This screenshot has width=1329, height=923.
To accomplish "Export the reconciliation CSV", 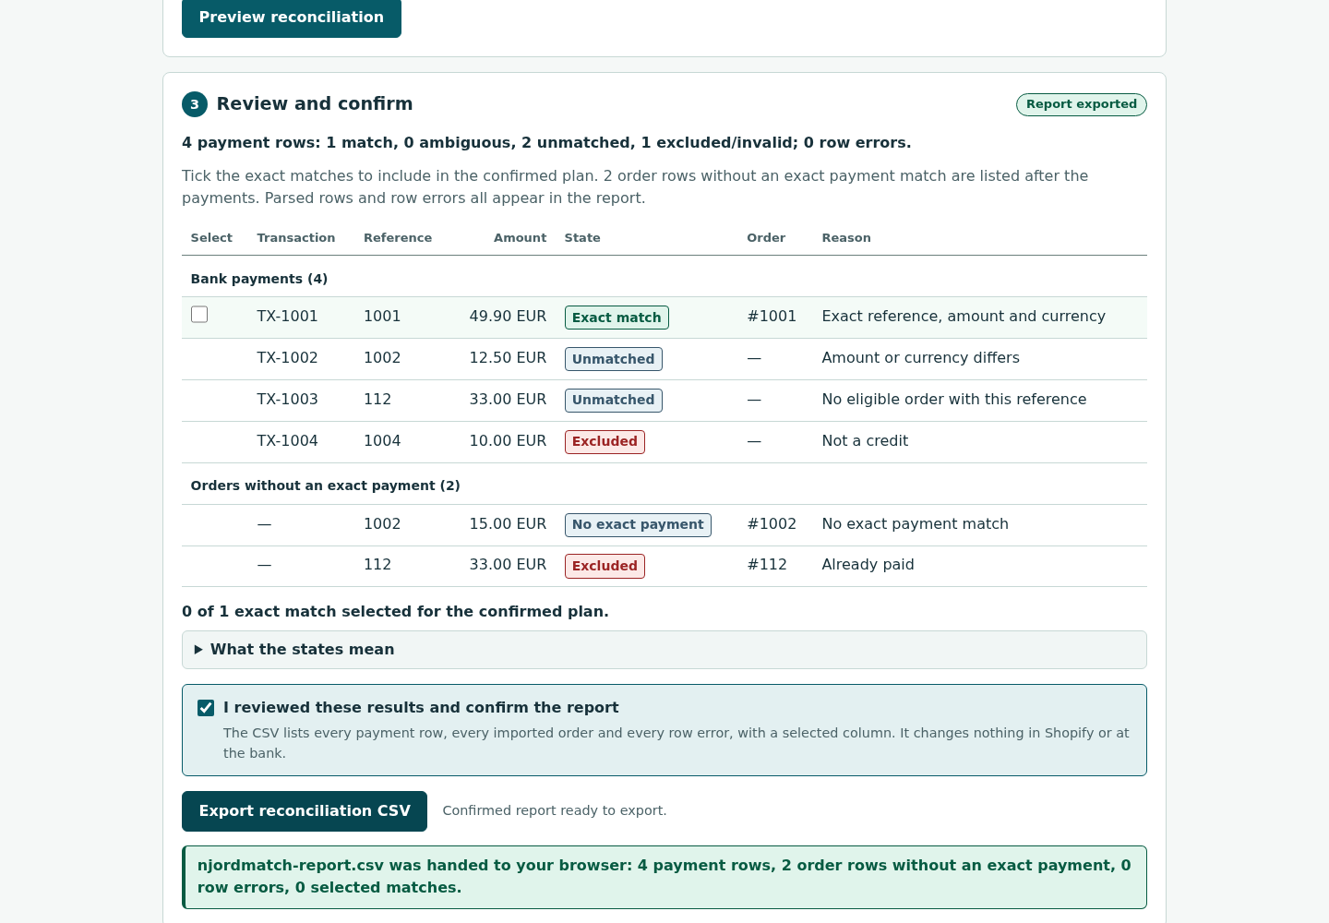I will (x=305, y=811).
